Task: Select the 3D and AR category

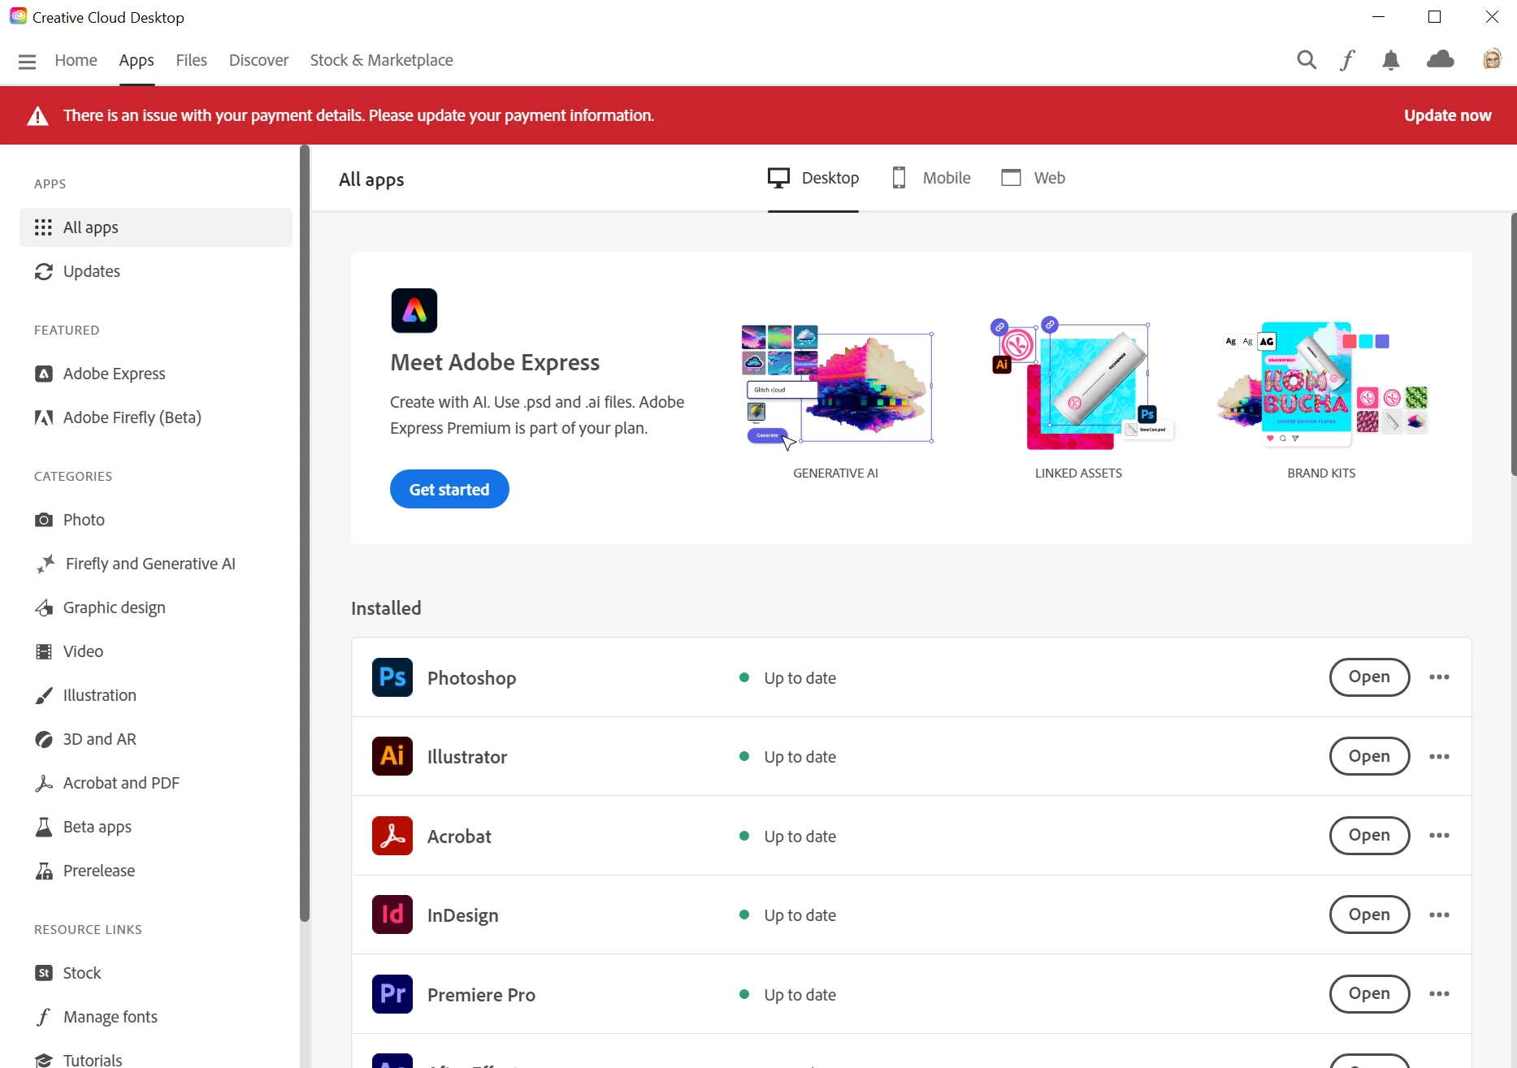Action: (x=156, y=739)
